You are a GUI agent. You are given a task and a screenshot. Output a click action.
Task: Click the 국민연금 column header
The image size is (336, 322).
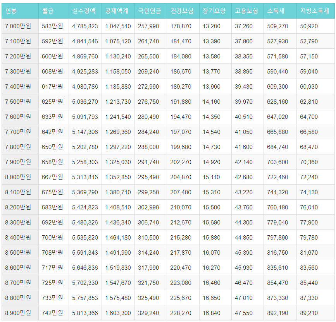tap(151, 11)
